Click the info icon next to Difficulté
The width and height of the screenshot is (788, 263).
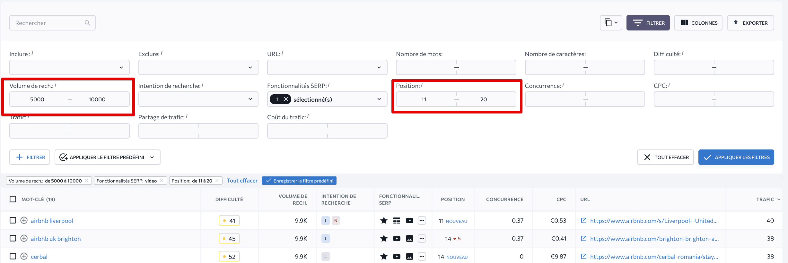pyautogui.click(x=683, y=53)
